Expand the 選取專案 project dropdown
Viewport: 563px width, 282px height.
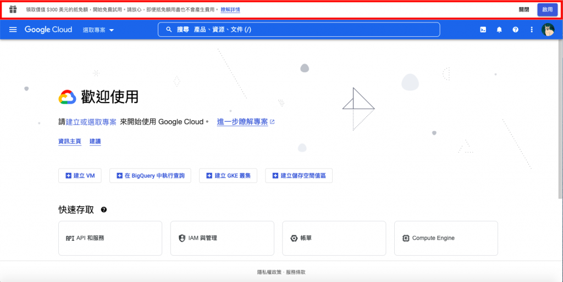click(x=98, y=30)
